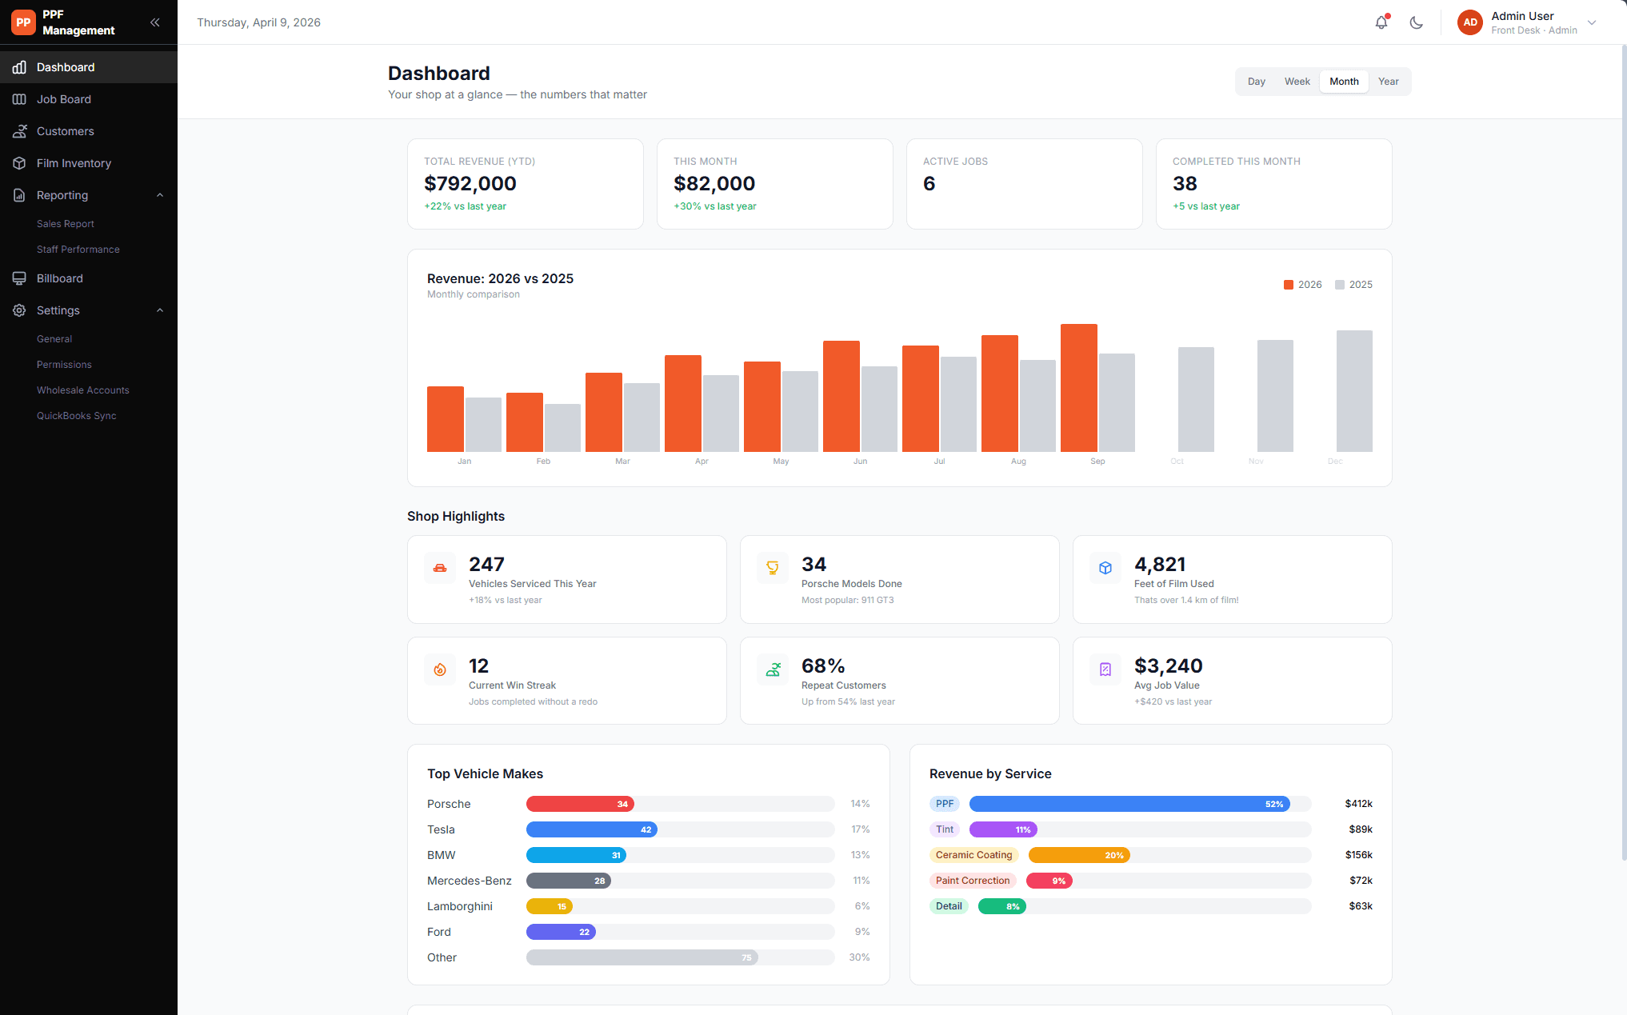Image resolution: width=1627 pixels, height=1015 pixels.
Task: Collapse the sidebar using the double-chevron
Action: (x=155, y=22)
